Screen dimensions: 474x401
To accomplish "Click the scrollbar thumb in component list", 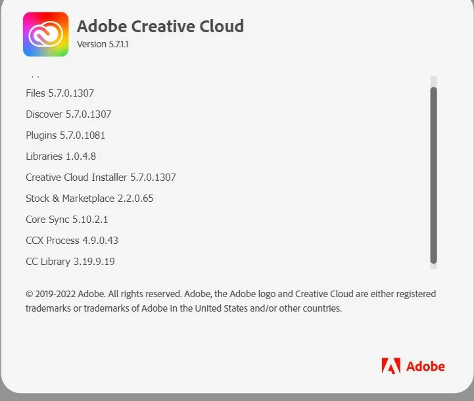I will coord(433,176).
